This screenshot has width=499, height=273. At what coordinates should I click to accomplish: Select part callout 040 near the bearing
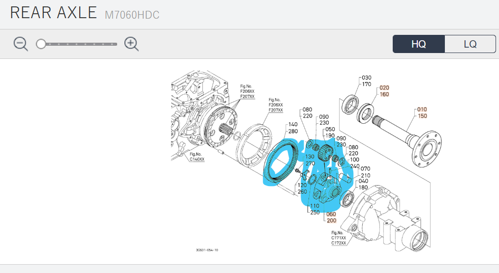coord(365,181)
